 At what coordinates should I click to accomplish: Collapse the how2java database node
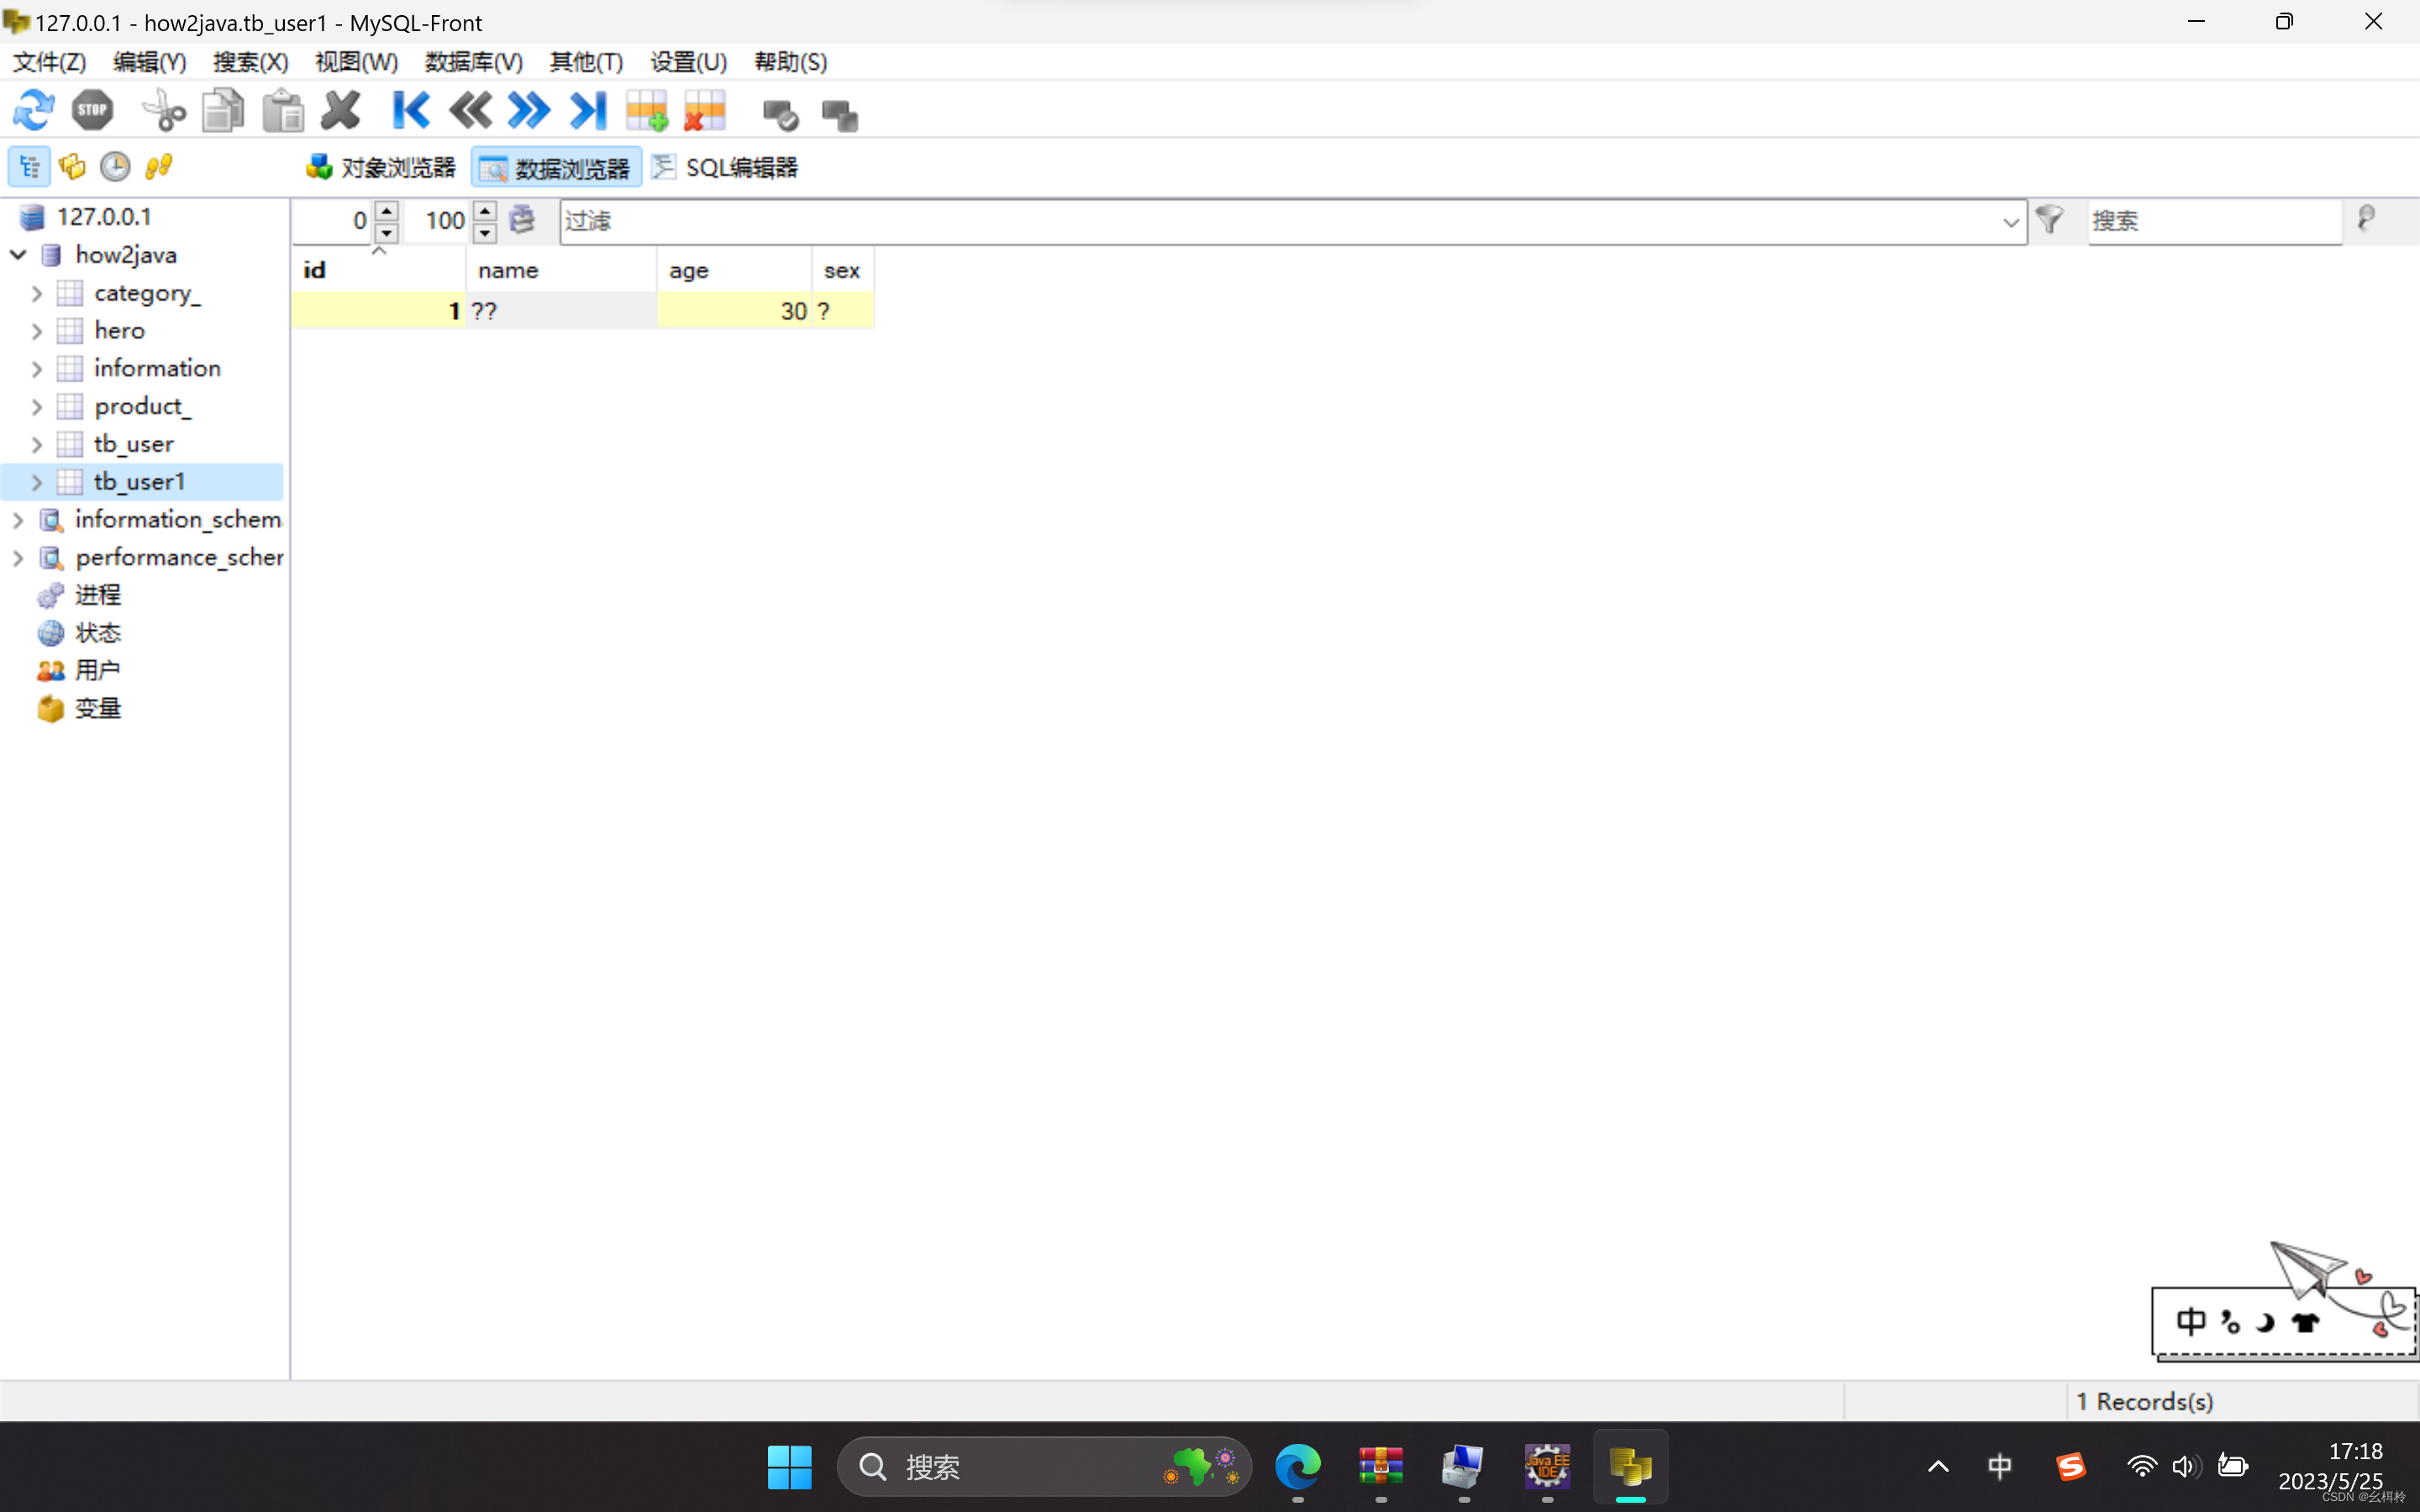[18, 255]
